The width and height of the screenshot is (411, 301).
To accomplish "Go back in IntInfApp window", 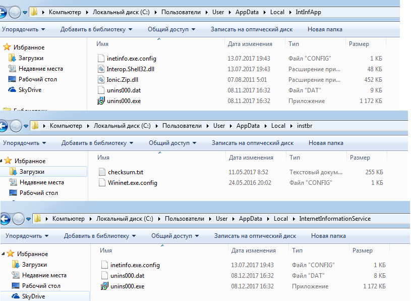I will [x=3, y=12].
